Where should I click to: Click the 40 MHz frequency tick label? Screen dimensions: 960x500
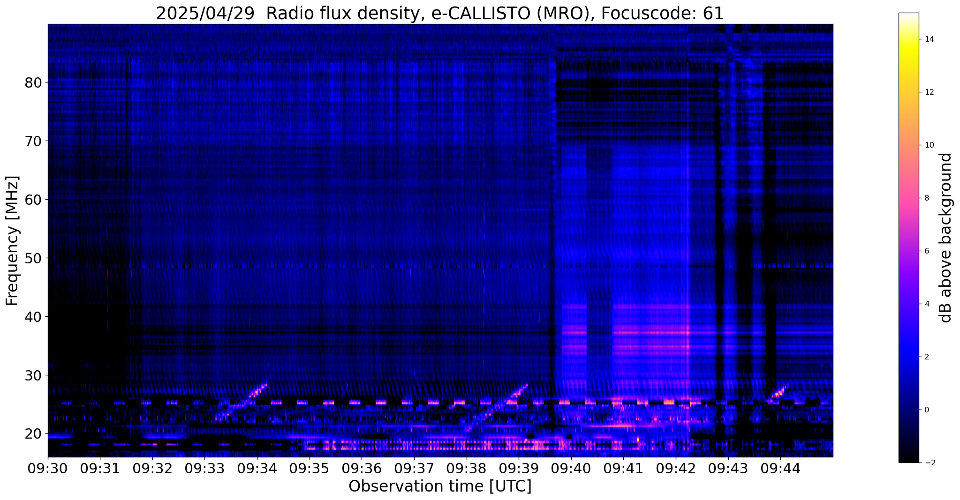(x=33, y=317)
